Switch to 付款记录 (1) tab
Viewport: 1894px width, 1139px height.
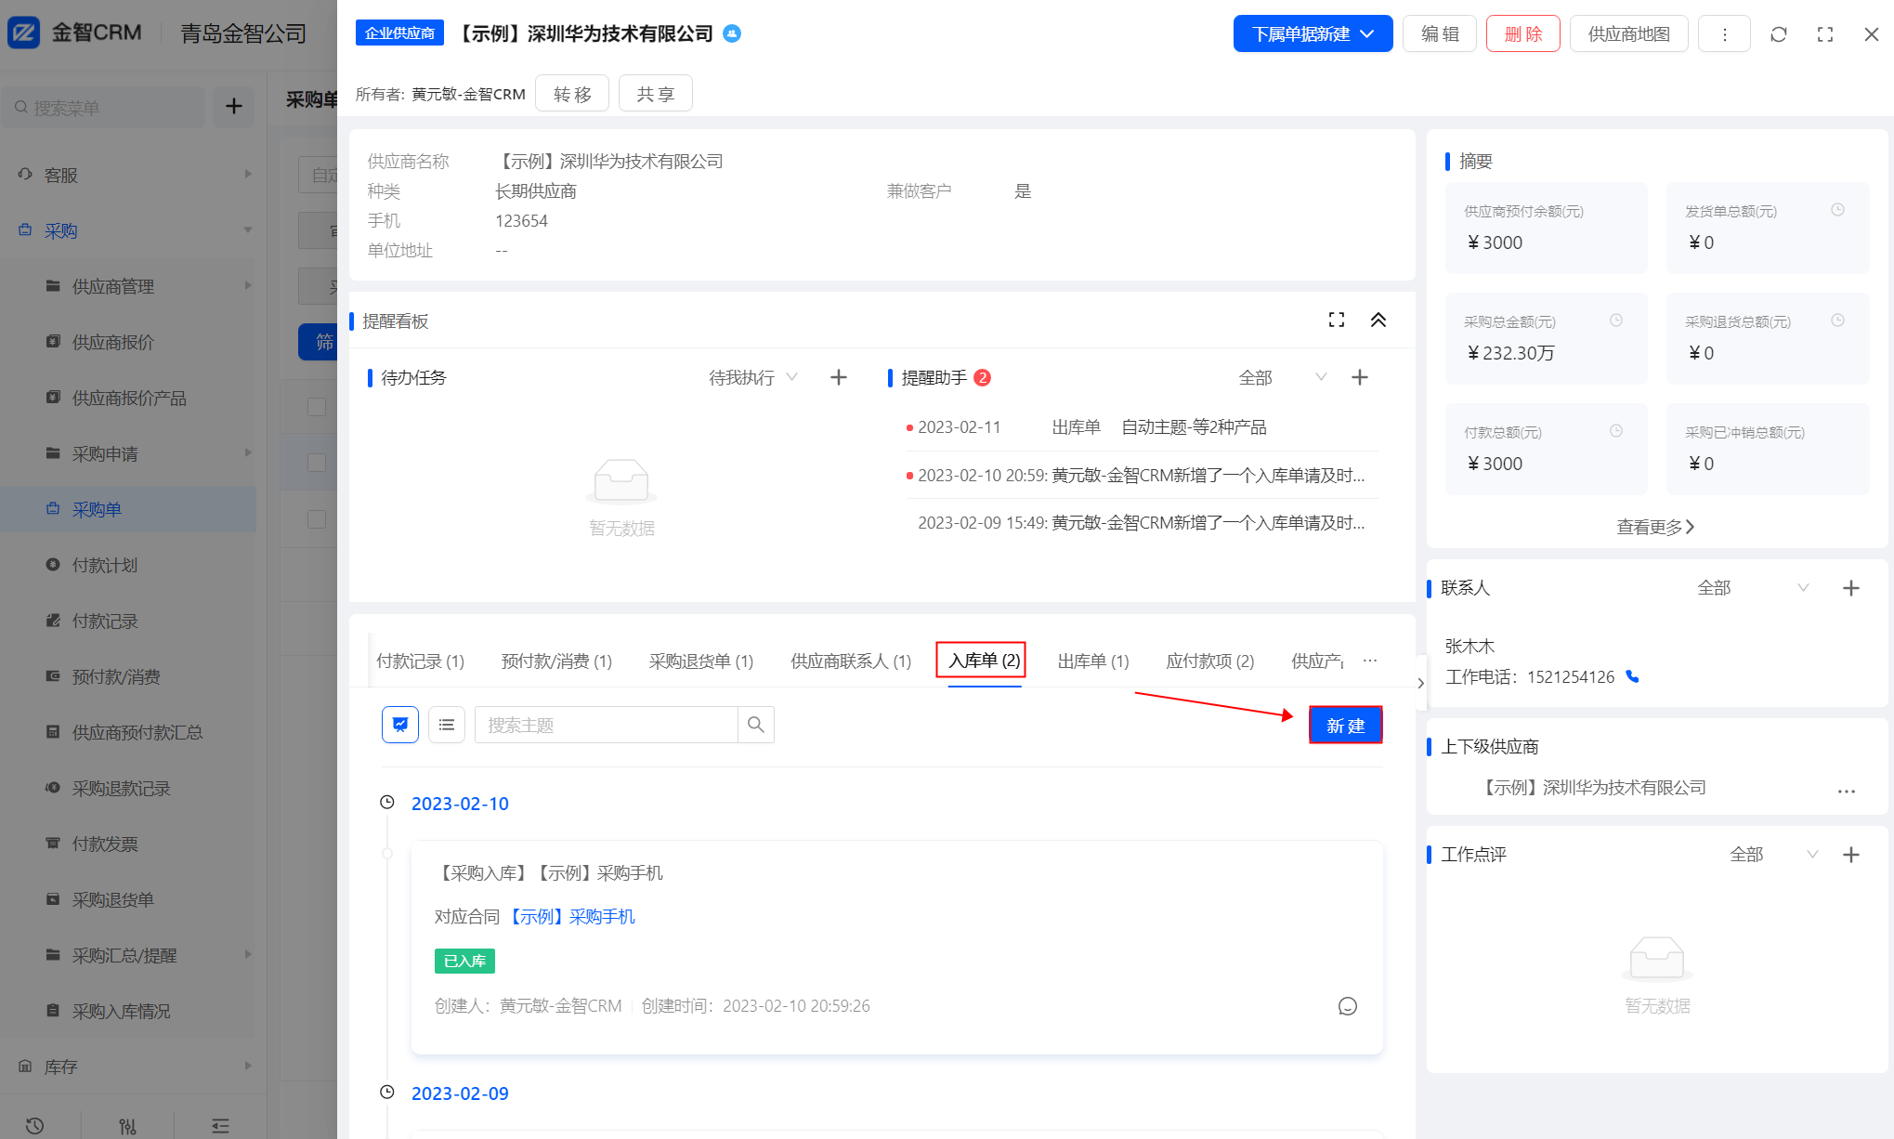click(420, 661)
